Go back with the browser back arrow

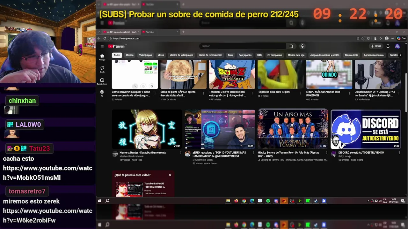click(x=99, y=38)
